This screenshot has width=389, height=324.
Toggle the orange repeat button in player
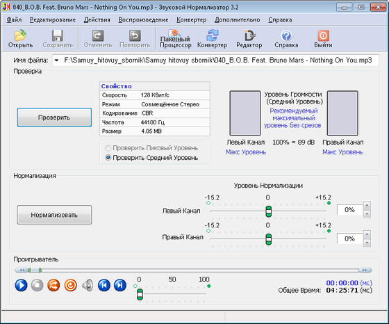tap(70, 285)
